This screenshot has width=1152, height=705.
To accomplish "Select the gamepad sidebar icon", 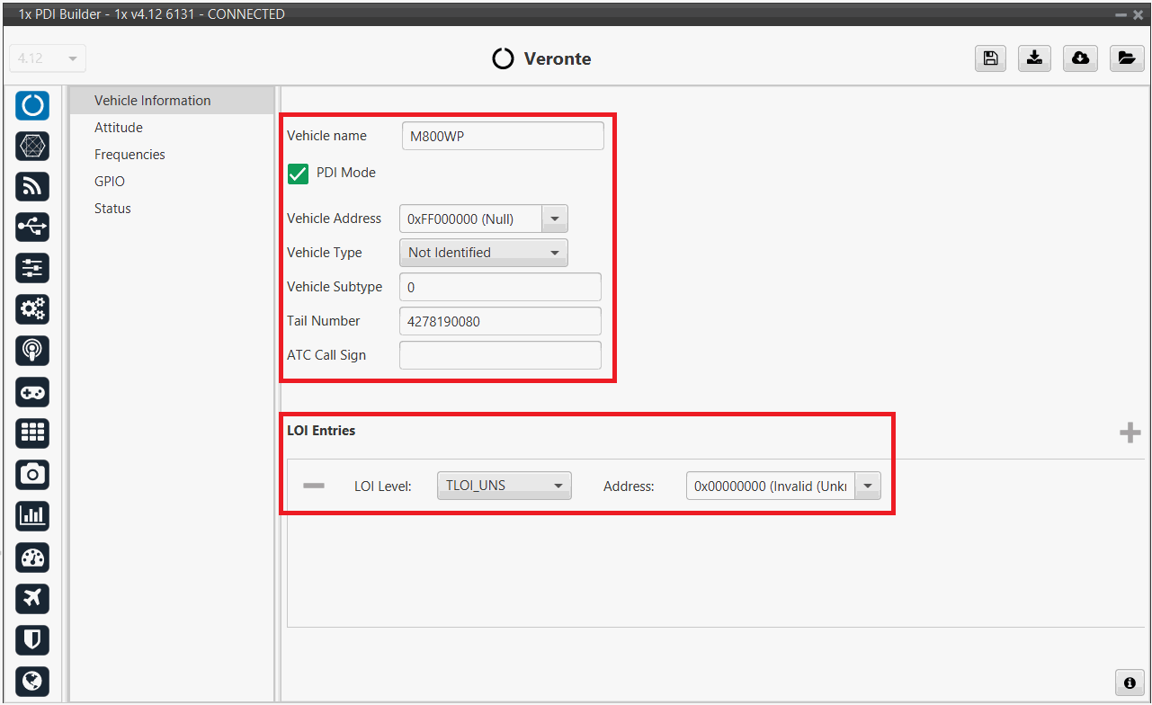I will (x=32, y=392).
